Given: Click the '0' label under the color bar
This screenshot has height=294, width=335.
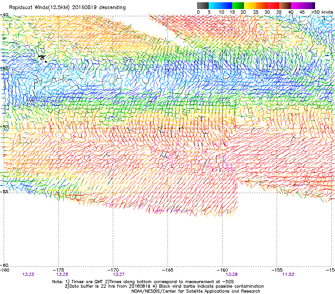Looking at the screenshot, I should tap(198, 12).
